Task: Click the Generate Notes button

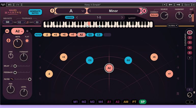Action: click(x=35, y=12)
